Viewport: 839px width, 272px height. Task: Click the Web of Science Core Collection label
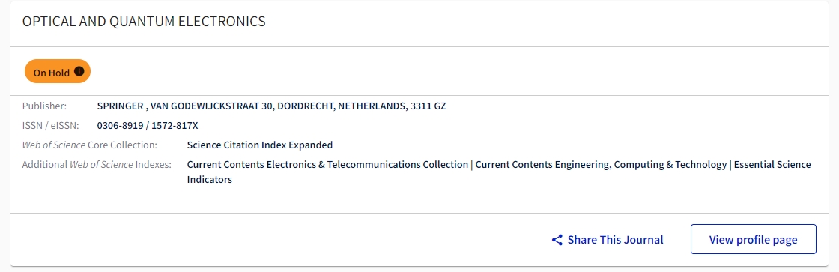coord(89,145)
